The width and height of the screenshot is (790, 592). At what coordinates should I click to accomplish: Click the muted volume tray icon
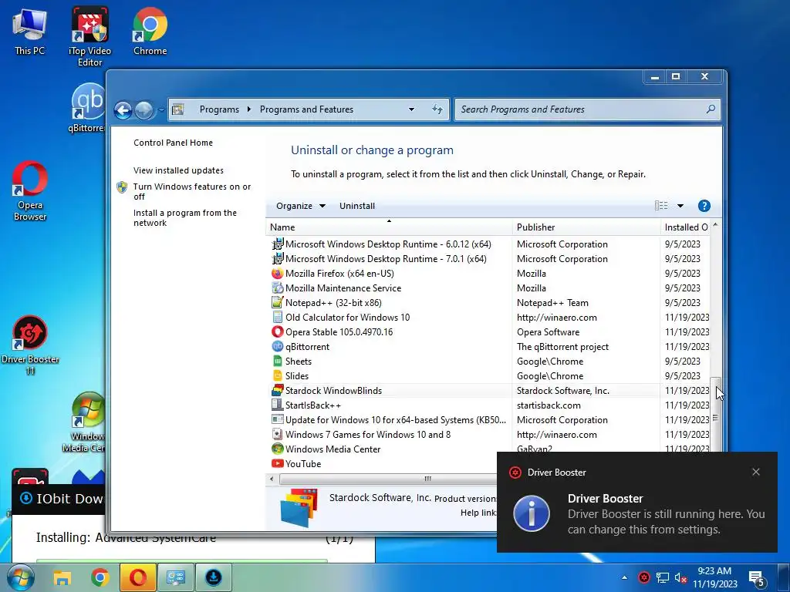click(x=680, y=577)
